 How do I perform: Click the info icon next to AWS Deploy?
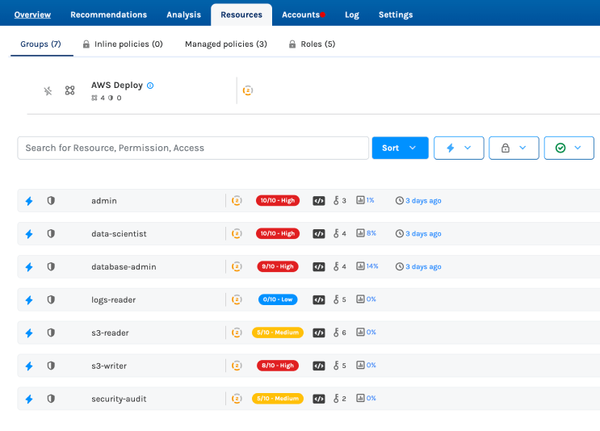150,86
